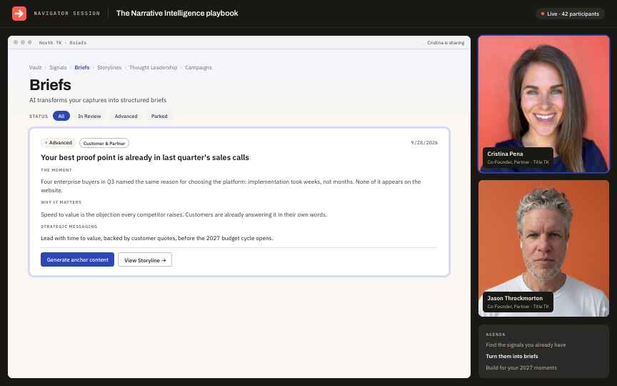Image resolution: width=617 pixels, height=386 pixels.
Task: Filter briefs by Advanced status
Action: coord(126,117)
